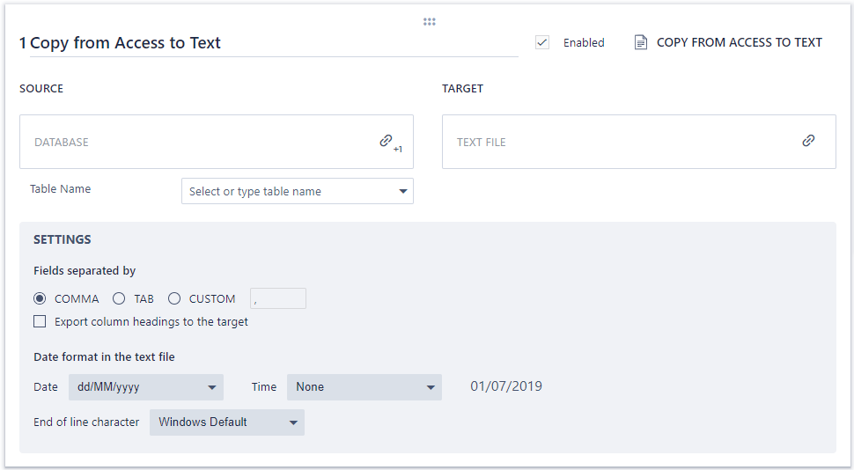The width and height of the screenshot is (854, 470).
Task: Select the TAB separator option
Action: pyautogui.click(x=119, y=298)
